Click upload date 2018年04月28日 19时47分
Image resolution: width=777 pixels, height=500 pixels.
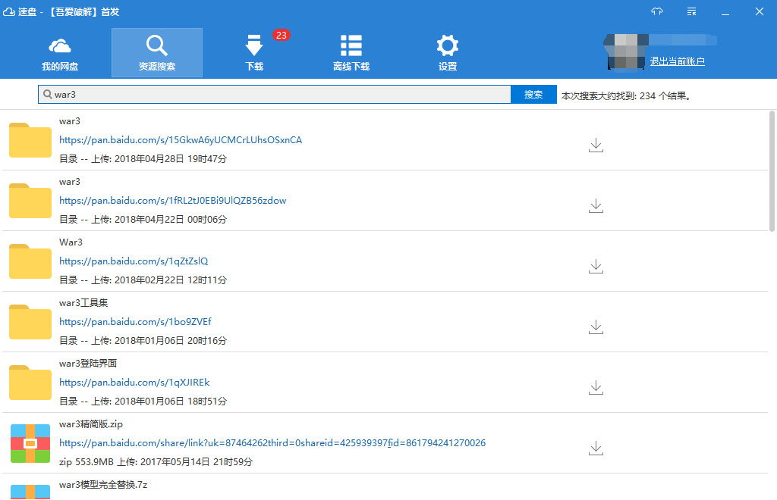click(171, 159)
